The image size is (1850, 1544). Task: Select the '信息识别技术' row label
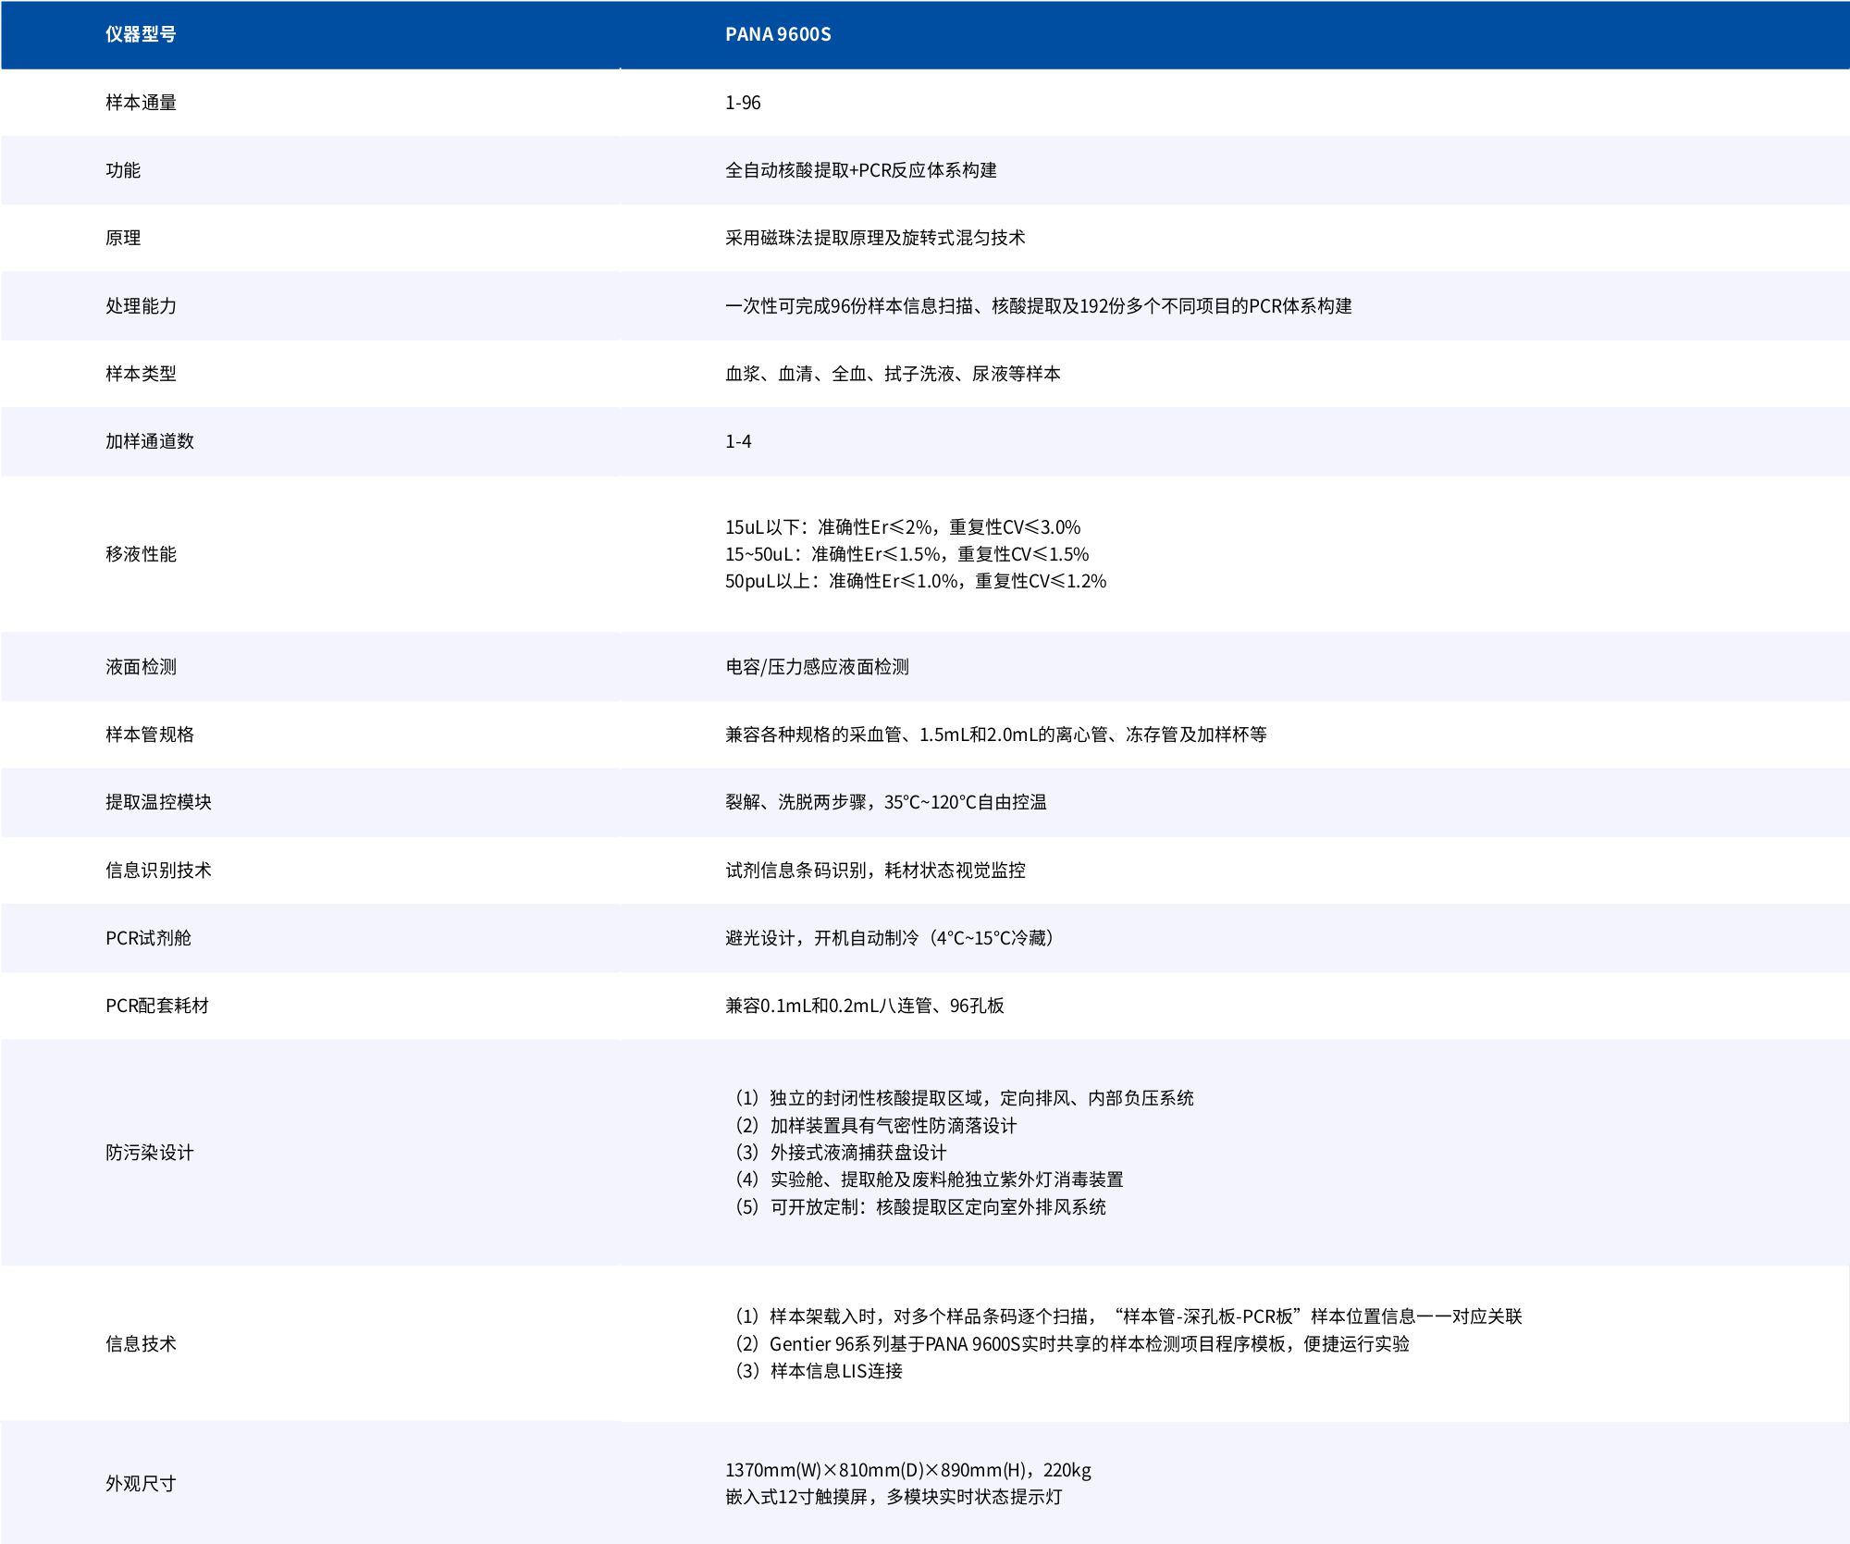point(158,871)
